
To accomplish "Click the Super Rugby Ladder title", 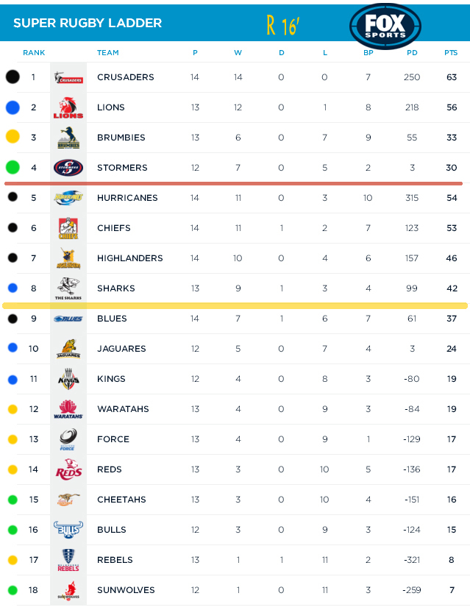I will pyautogui.click(x=88, y=24).
